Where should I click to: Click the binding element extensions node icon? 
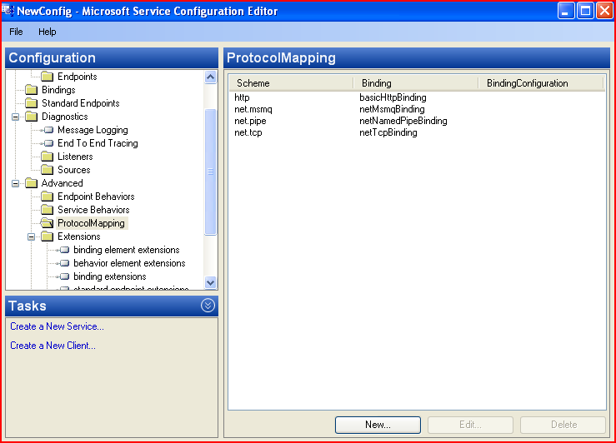pos(63,250)
